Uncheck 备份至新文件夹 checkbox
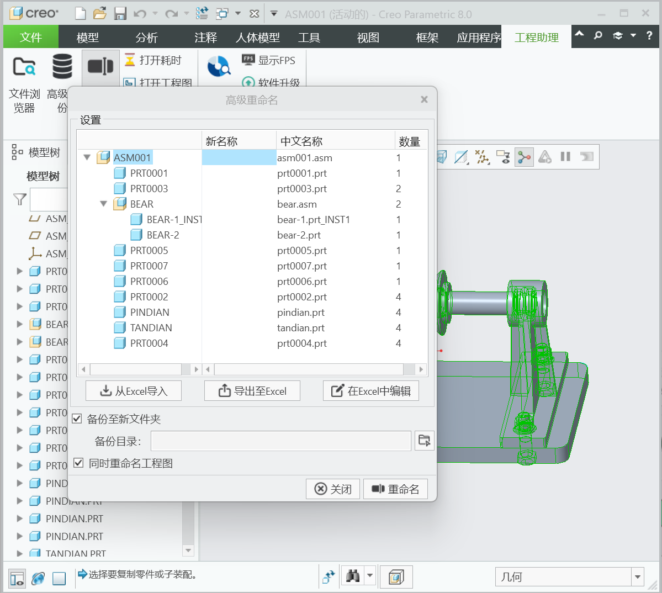The width and height of the screenshot is (662, 593). click(77, 419)
